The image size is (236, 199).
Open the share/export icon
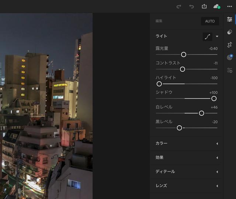[x=204, y=6]
